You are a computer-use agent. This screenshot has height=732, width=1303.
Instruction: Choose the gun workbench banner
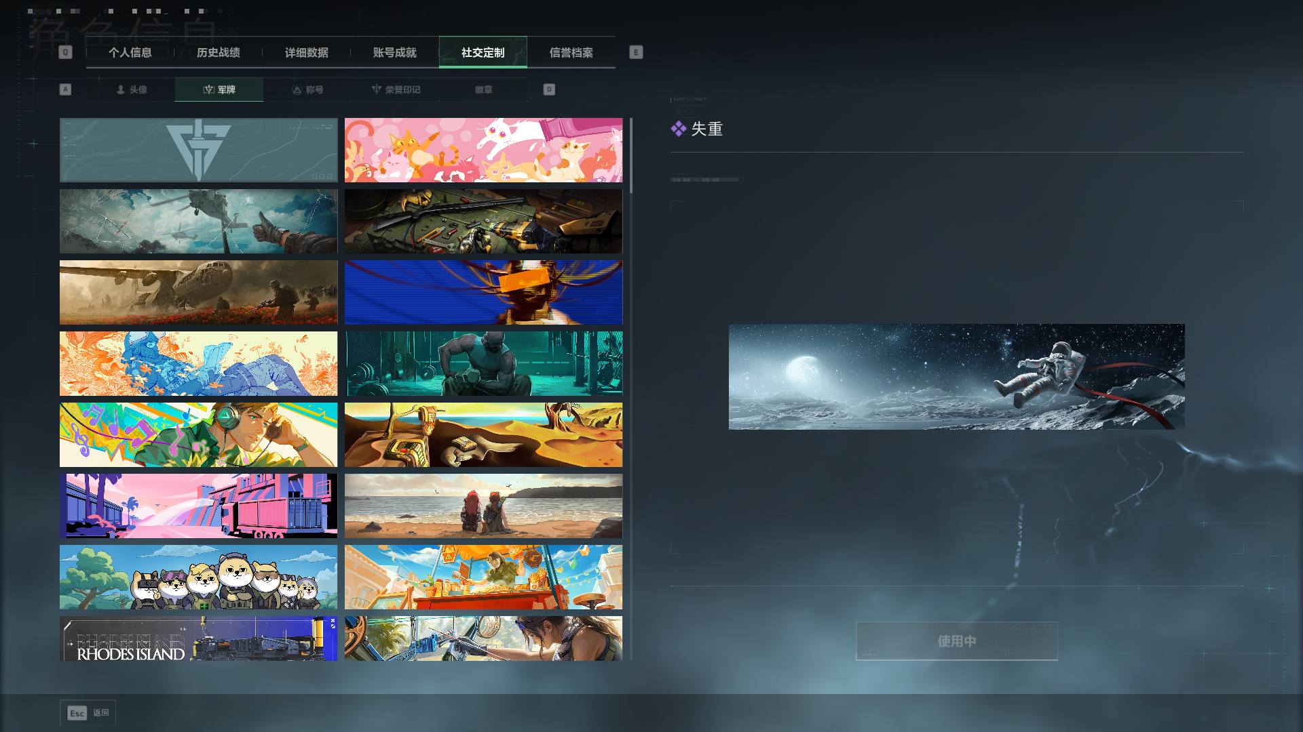coord(483,222)
